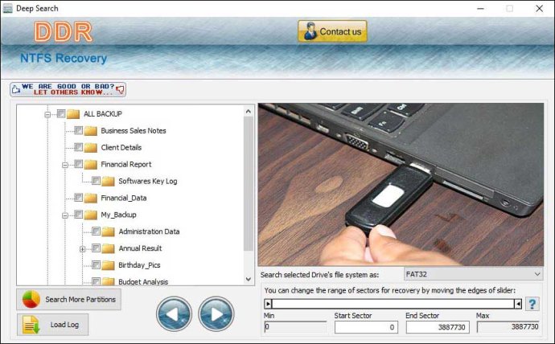Screen dimensions: 555x344
Task: Go back with the left arrow button
Action: [x=174, y=314]
